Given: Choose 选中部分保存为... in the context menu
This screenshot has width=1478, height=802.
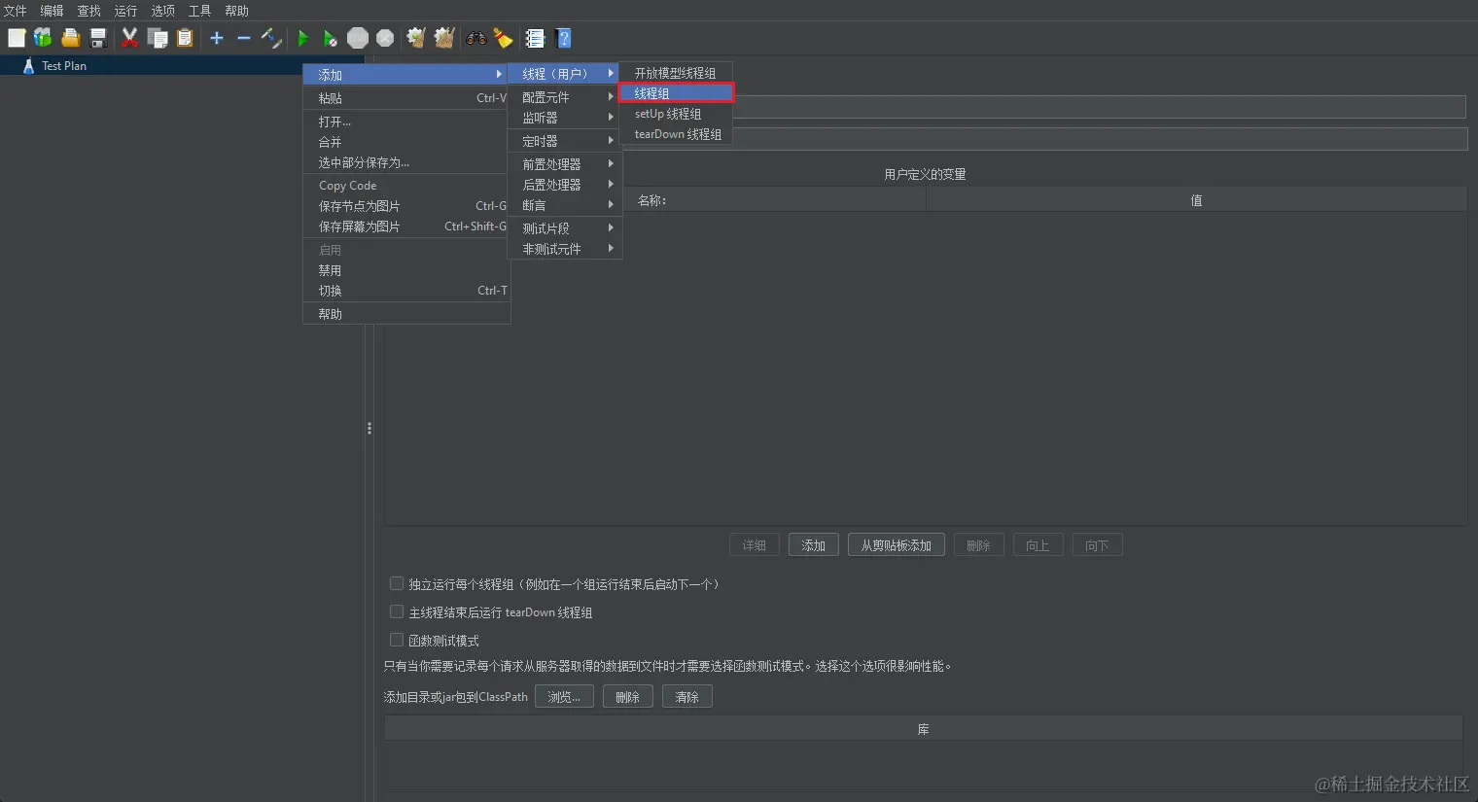Looking at the screenshot, I should pyautogui.click(x=406, y=162).
